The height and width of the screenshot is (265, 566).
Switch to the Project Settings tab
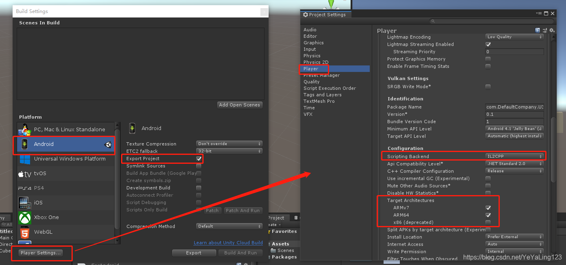[326, 15]
